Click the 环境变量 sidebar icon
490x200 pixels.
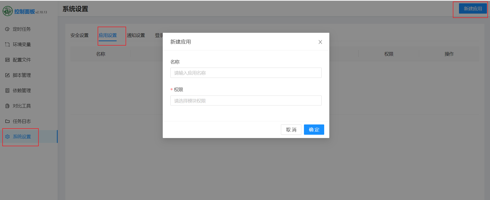[7, 45]
